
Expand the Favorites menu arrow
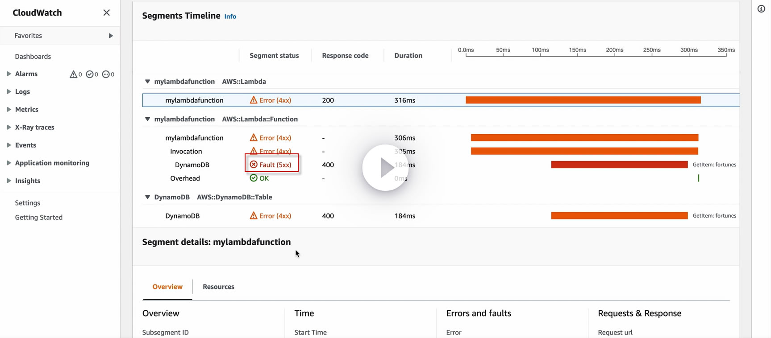click(x=111, y=36)
